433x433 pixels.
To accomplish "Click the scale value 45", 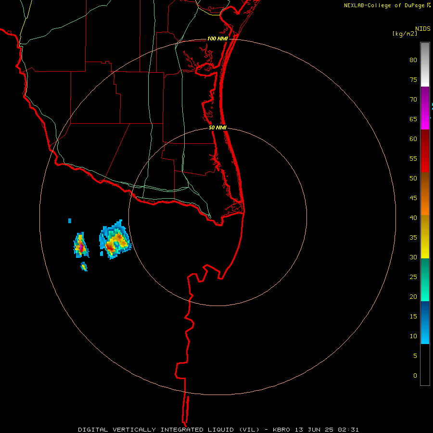I will point(413,198).
